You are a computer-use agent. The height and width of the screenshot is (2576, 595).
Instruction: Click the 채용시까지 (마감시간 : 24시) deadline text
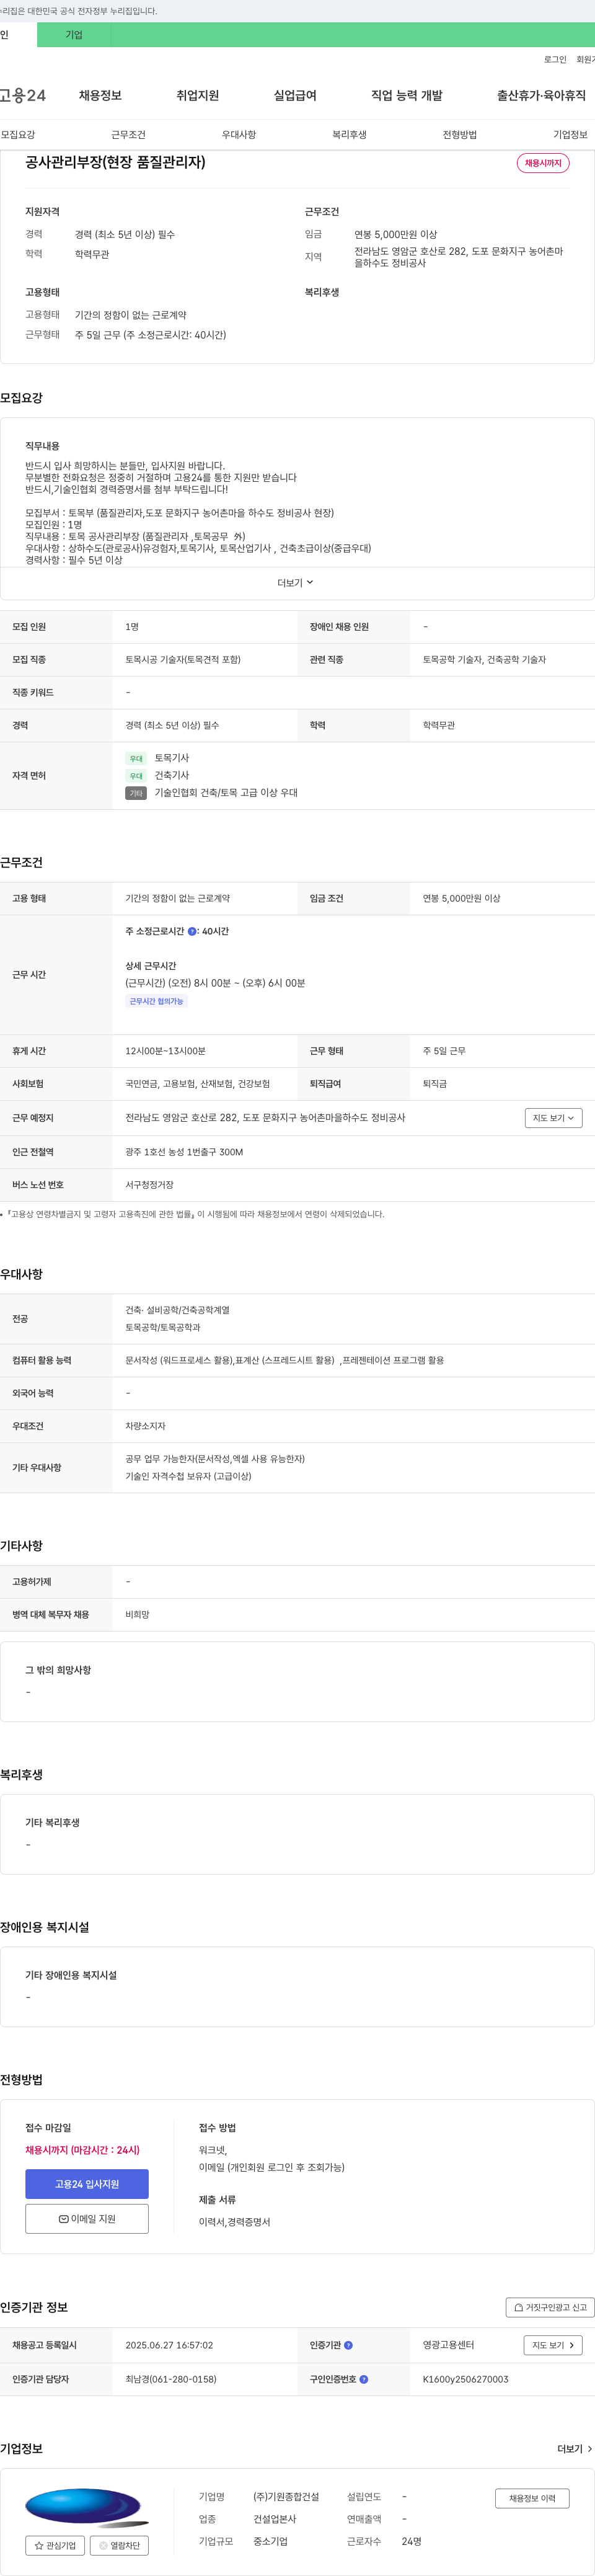coord(83,2150)
